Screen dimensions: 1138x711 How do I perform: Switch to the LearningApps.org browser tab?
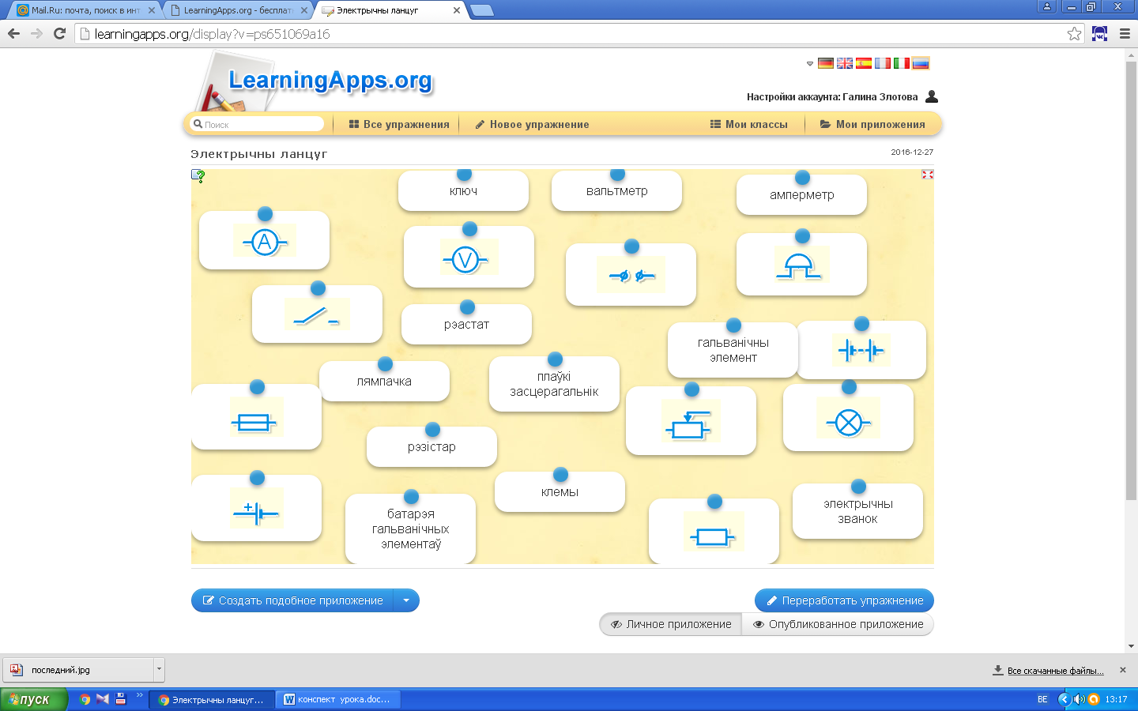coord(237,10)
